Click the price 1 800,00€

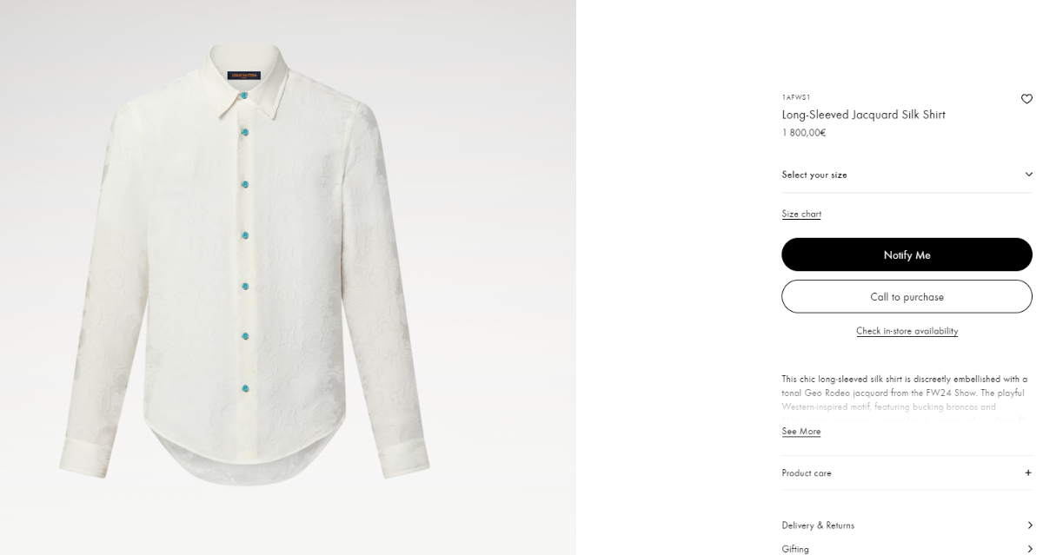(803, 133)
